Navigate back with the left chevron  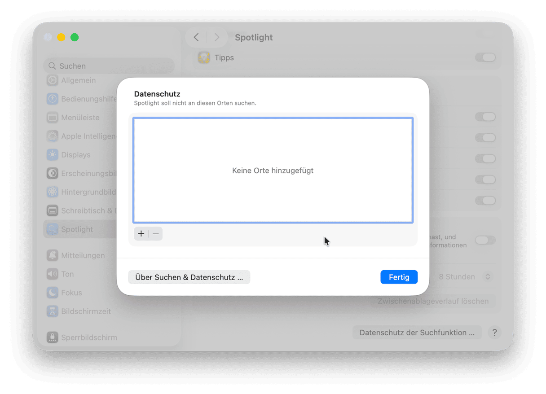[196, 38]
